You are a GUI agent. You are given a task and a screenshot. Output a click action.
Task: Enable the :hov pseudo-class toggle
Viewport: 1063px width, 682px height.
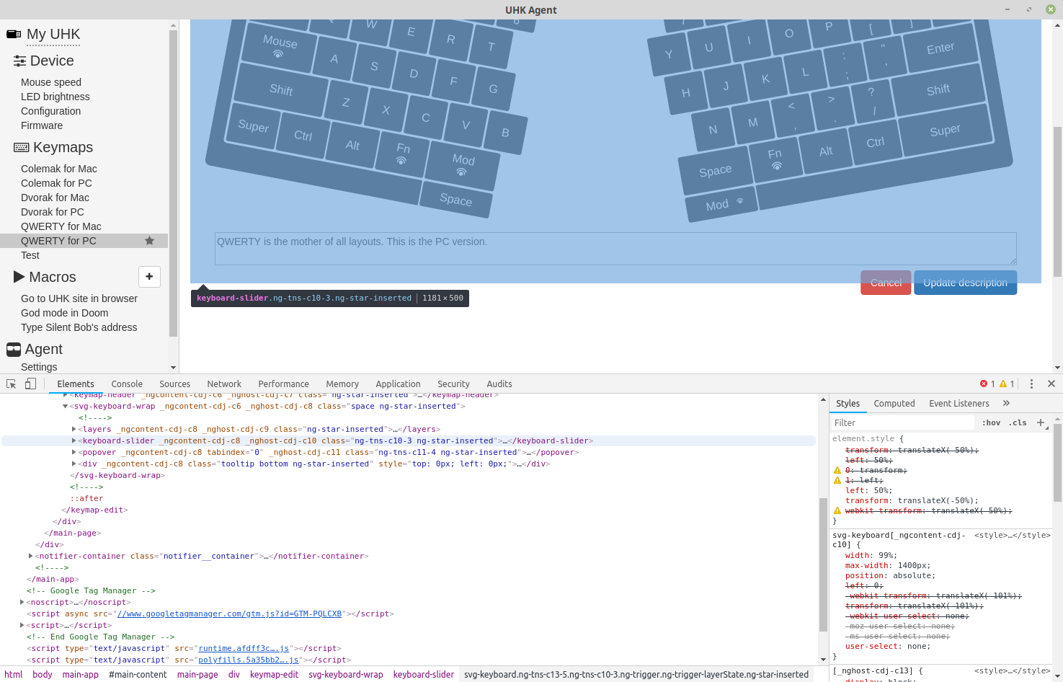click(991, 422)
